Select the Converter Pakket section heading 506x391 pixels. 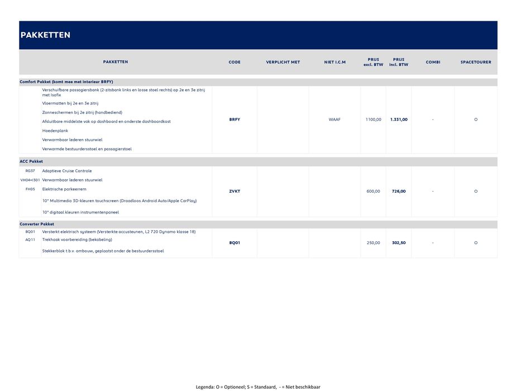click(37, 224)
